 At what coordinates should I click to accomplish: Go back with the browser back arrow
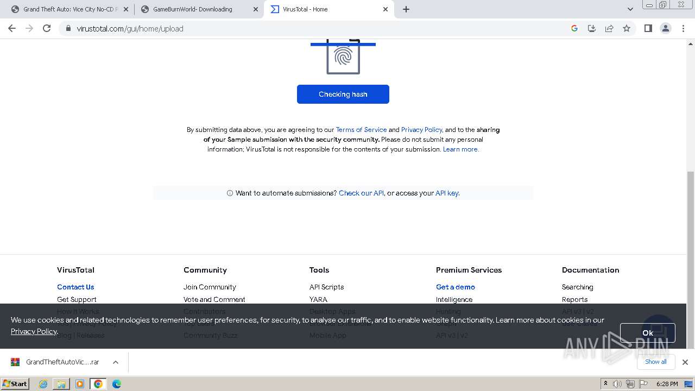click(12, 28)
